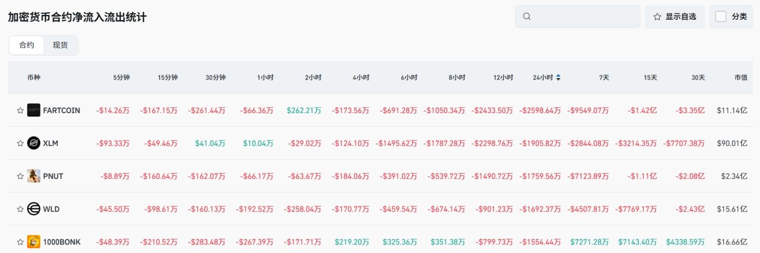Sort the table by 7天 column
This screenshot has height=253, width=760.
pos(604,78)
